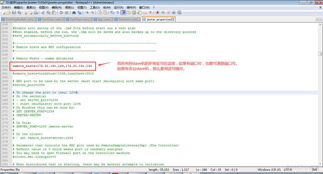
Task: Click the New file toolbar icon
Action: pos(3,12)
